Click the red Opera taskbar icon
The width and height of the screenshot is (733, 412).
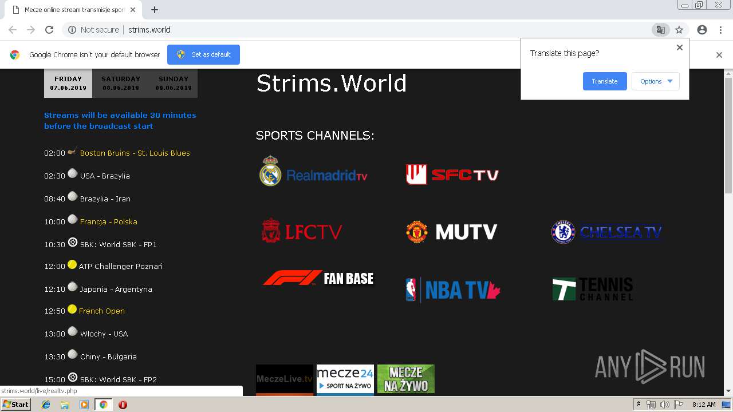[x=123, y=405]
